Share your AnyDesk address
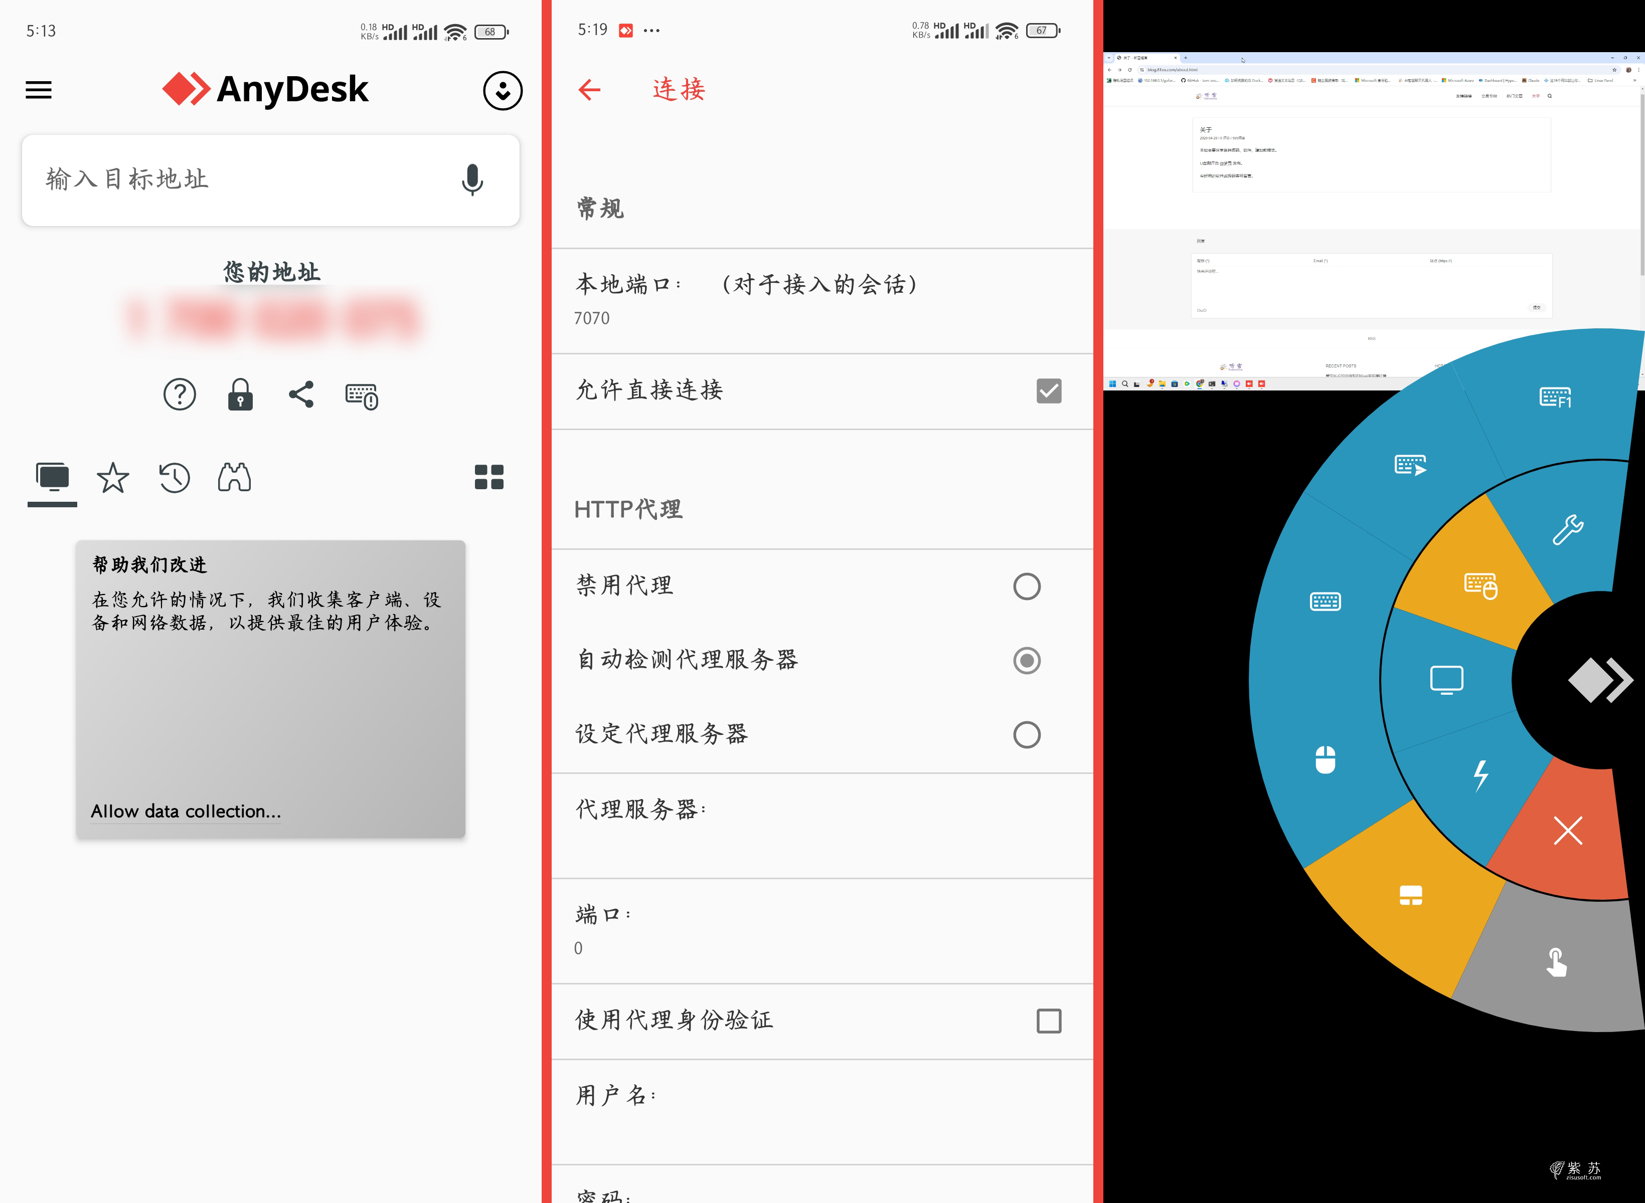Viewport: 1645px width, 1203px height. (x=301, y=394)
